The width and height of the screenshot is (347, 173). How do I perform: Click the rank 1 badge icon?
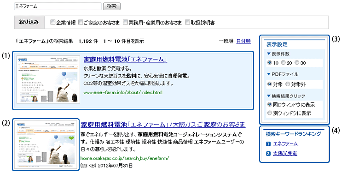[x=269, y=144]
